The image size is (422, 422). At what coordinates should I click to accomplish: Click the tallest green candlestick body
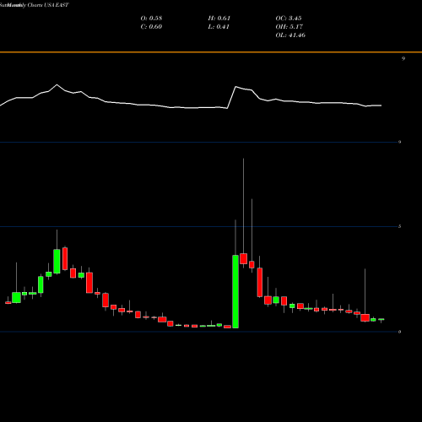[x=235, y=291]
